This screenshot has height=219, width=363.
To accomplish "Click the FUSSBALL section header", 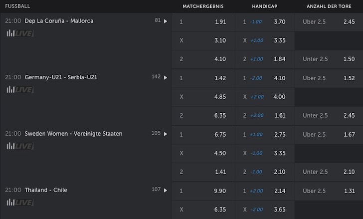I will 17,6.
